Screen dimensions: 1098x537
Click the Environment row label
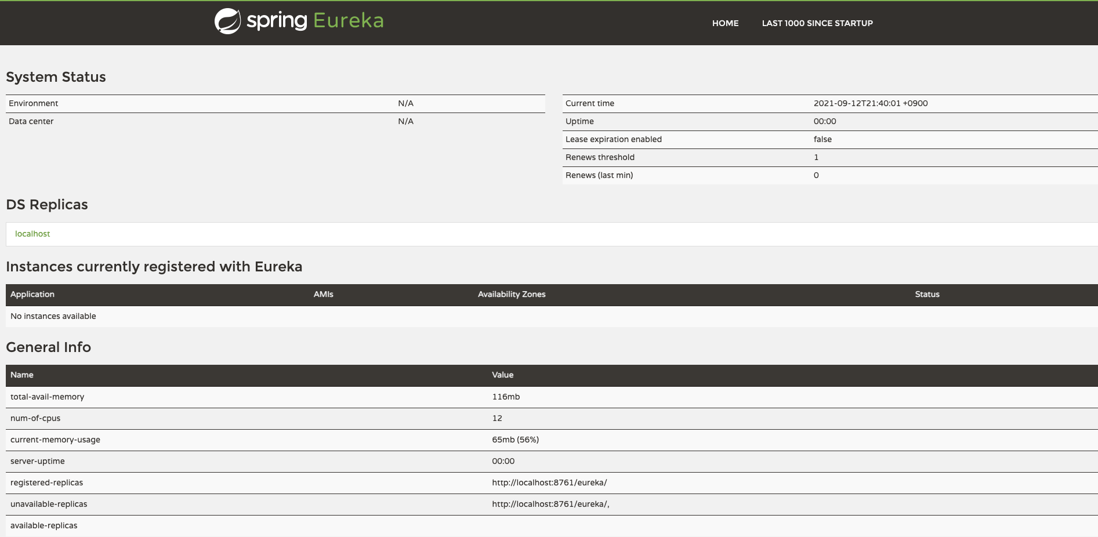tap(34, 103)
